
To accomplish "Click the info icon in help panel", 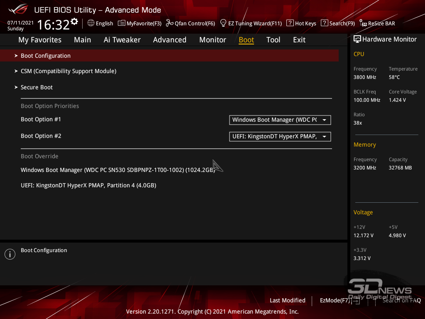I will [10, 254].
